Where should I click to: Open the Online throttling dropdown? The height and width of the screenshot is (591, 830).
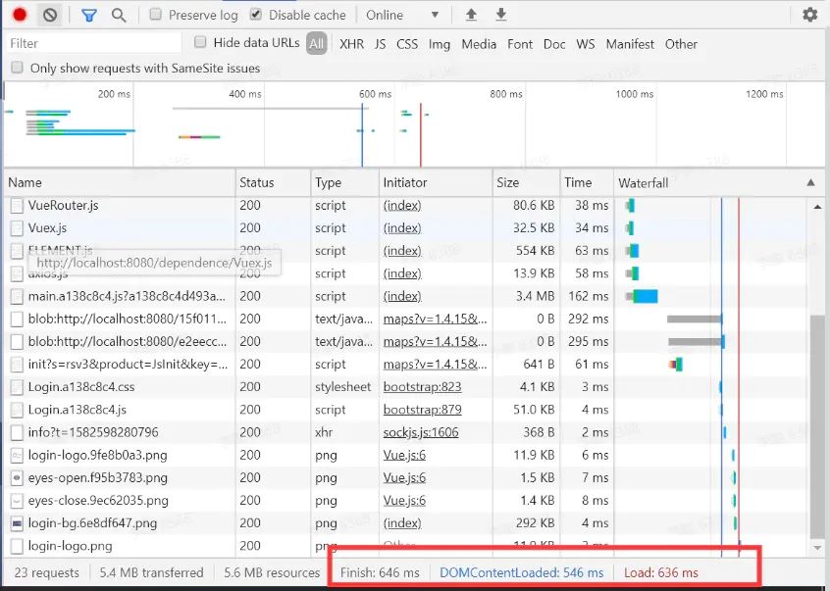403,15
